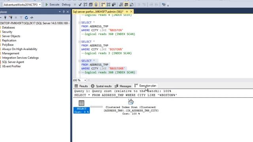Click the Execute button
This screenshot has width=253, height=142.
click(x=53, y=5)
